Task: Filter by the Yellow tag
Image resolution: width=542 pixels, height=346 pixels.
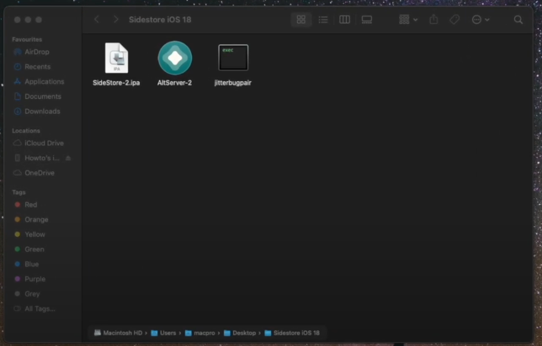Action: click(35, 235)
